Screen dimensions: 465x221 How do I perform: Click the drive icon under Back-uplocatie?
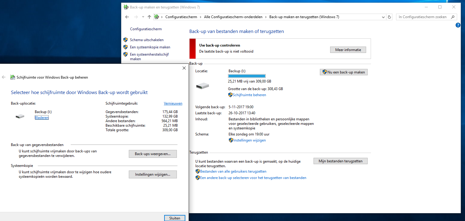pyautogui.click(x=20, y=116)
